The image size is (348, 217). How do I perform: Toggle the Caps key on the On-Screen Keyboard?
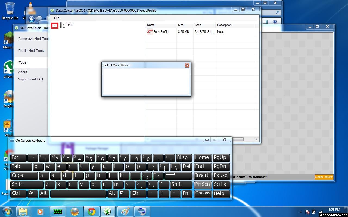(x=24, y=175)
